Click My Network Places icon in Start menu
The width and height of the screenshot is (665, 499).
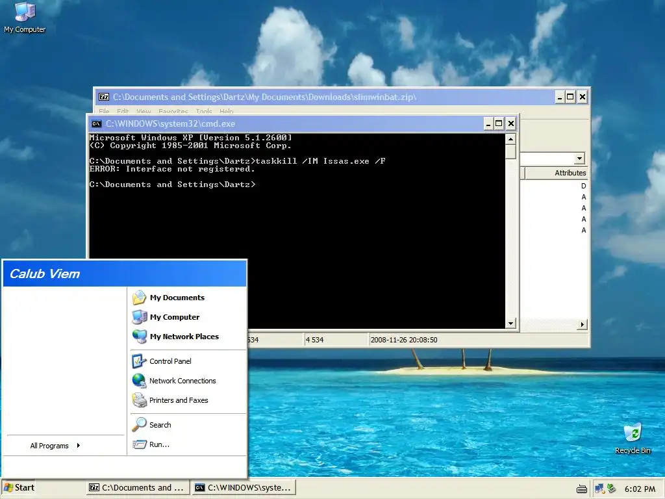pyautogui.click(x=139, y=337)
